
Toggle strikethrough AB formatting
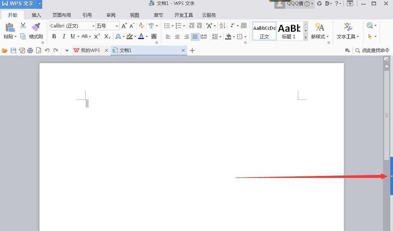tap(85, 36)
